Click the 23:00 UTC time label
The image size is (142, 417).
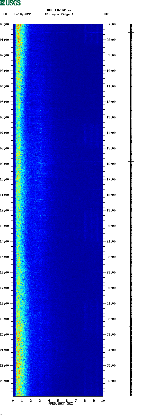[111, 272]
